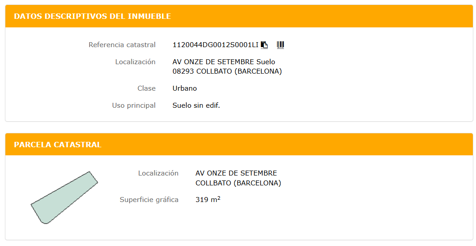
Task: Click the Referencia catastral label
Action: click(x=122, y=44)
